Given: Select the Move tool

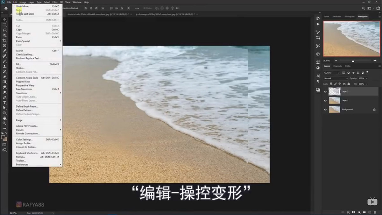Looking at the screenshot, I should 4,19.
